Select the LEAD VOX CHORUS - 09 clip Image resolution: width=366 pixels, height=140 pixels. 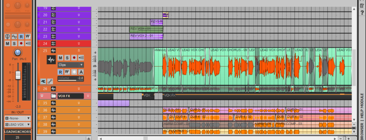click(229, 50)
